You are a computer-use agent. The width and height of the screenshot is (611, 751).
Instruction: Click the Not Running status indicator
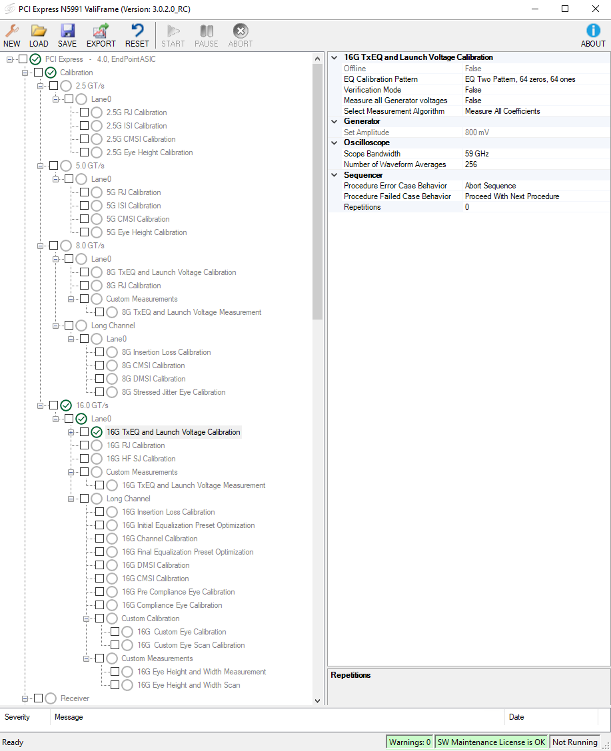click(x=574, y=742)
